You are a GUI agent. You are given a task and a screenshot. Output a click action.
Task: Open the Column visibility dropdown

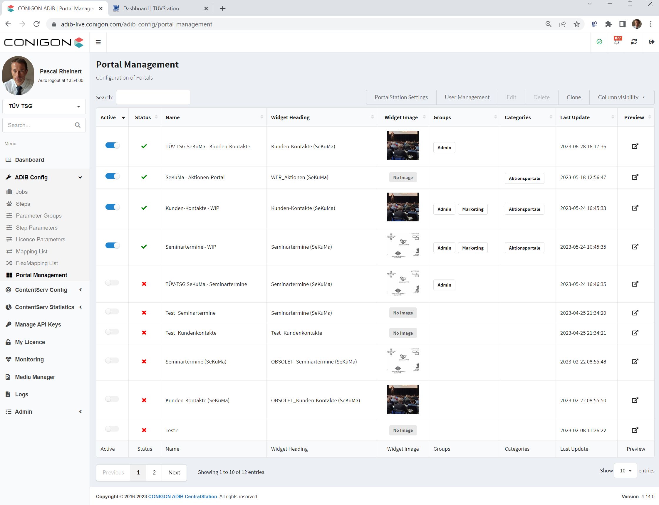click(x=621, y=97)
